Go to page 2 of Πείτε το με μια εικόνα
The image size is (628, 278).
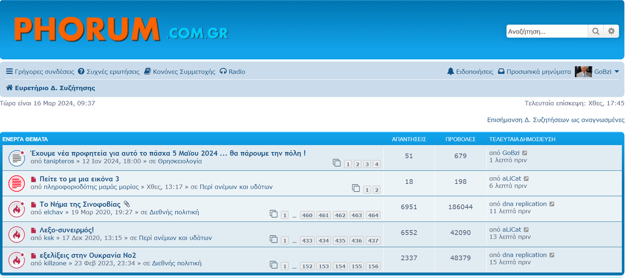376,190
